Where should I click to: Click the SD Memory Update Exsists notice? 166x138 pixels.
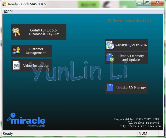tap(129, 20)
